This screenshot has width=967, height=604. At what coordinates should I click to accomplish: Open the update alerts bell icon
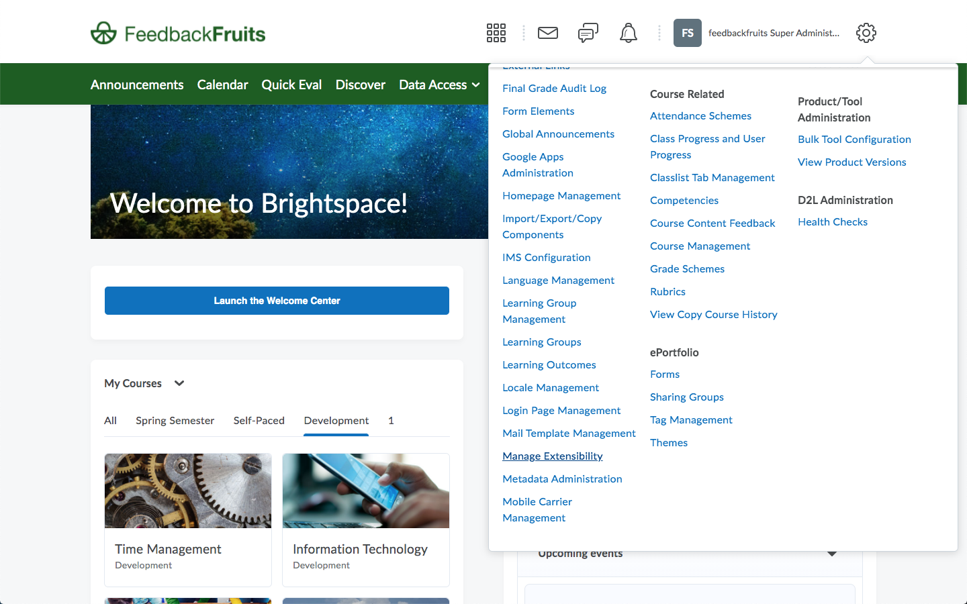[x=629, y=33]
